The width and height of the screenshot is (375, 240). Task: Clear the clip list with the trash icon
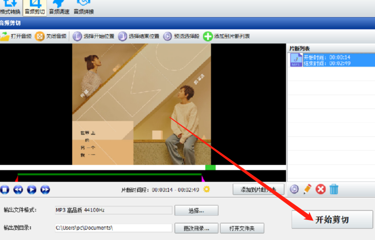334,189
